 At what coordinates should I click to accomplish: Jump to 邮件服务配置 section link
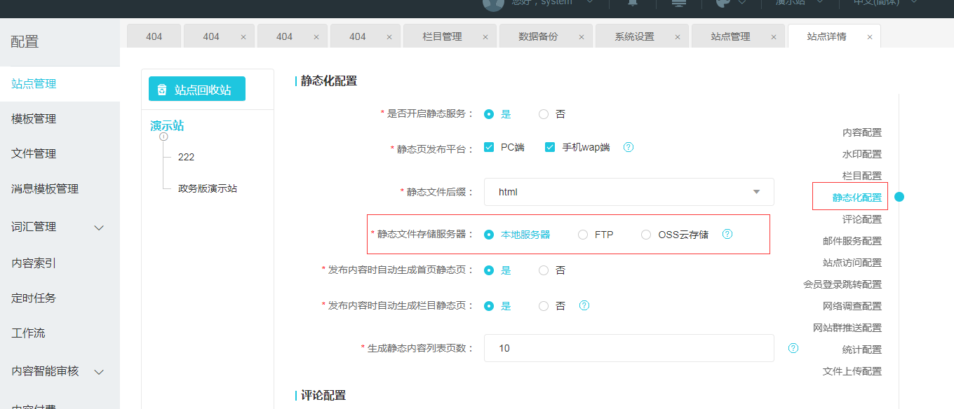tap(852, 241)
